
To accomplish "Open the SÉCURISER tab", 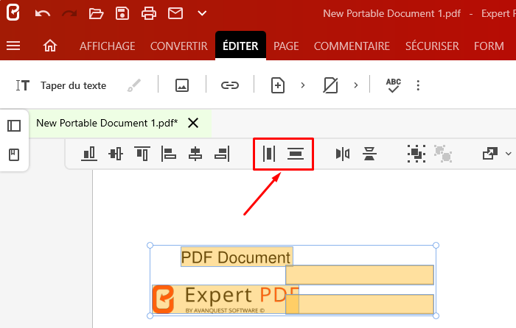I will (x=432, y=46).
